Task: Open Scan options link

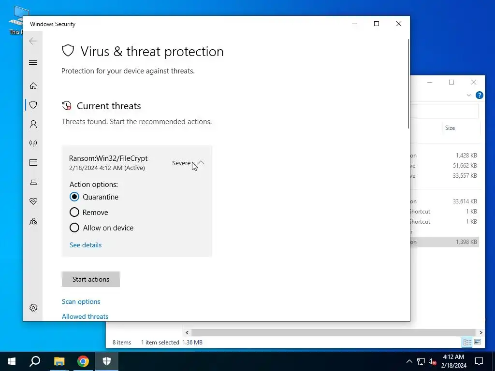Action: click(81, 301)
